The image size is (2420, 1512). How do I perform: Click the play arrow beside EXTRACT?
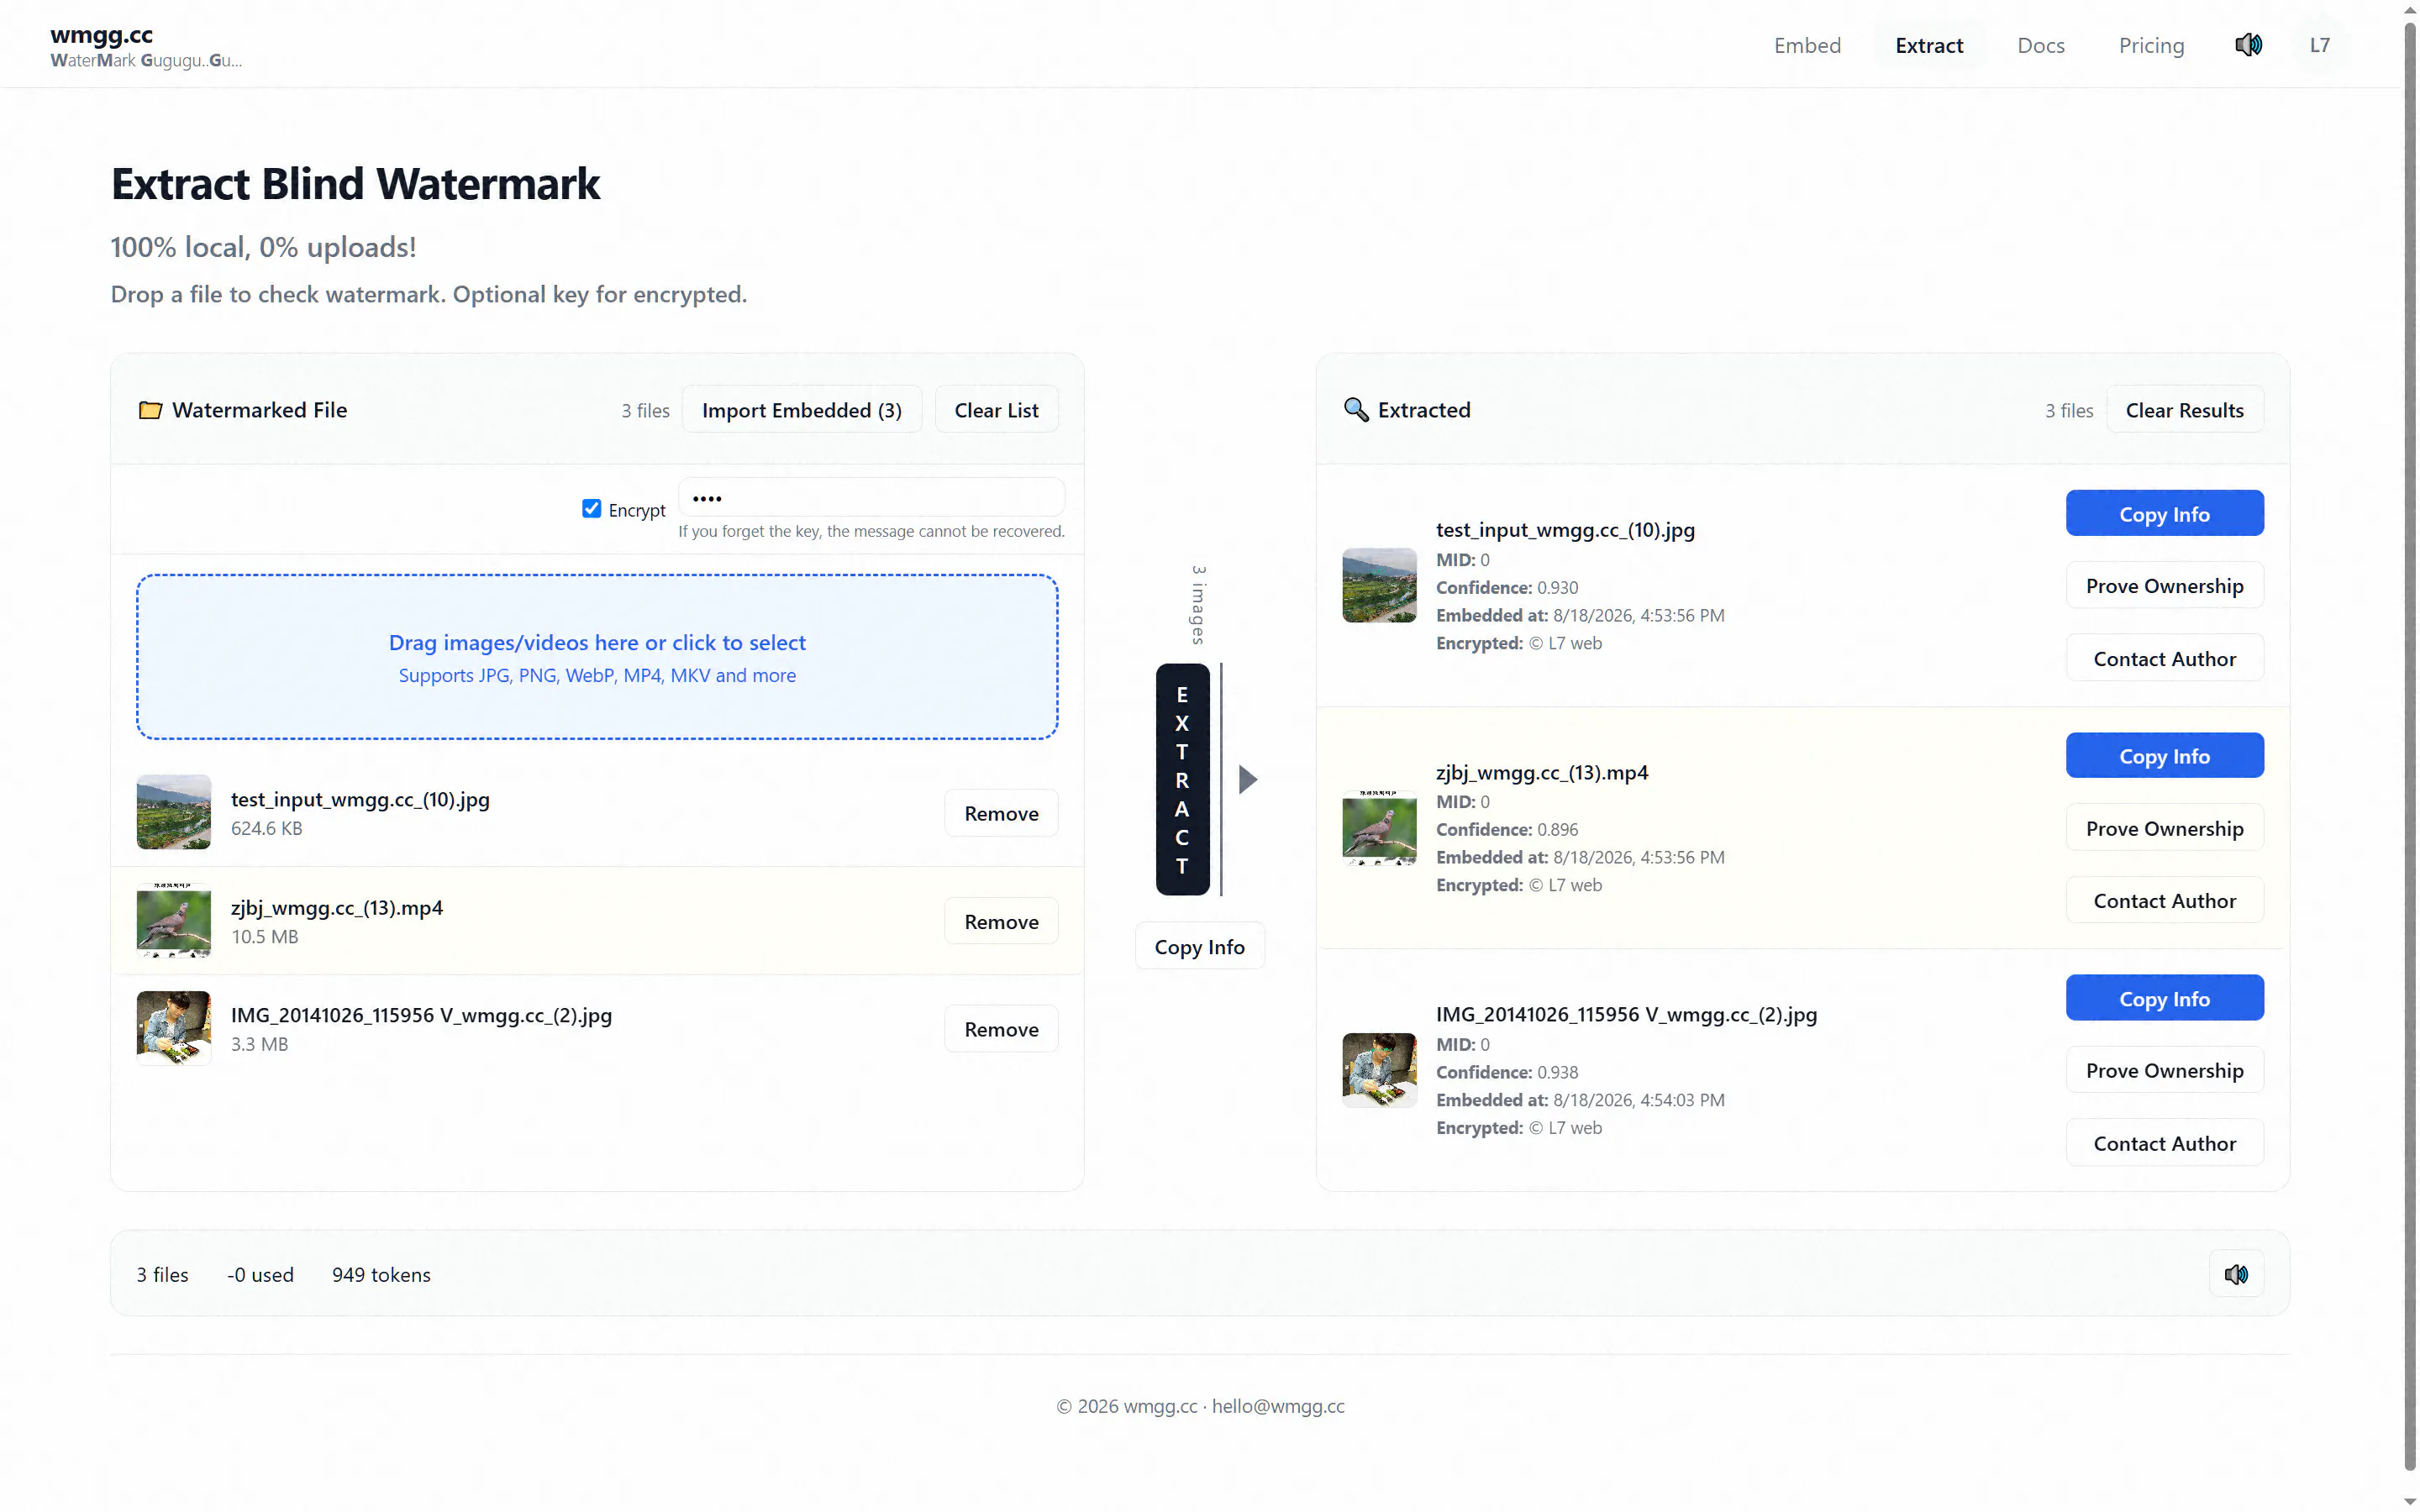click(1247, 779)
